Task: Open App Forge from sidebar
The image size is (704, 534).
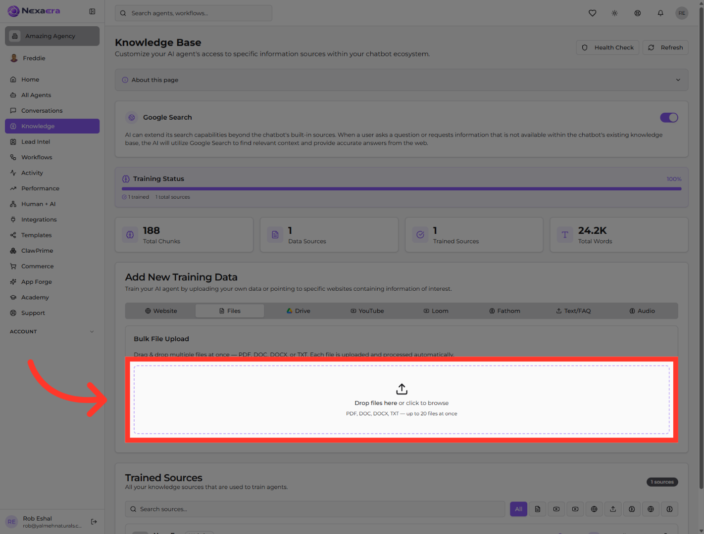Action: point(52,282)
